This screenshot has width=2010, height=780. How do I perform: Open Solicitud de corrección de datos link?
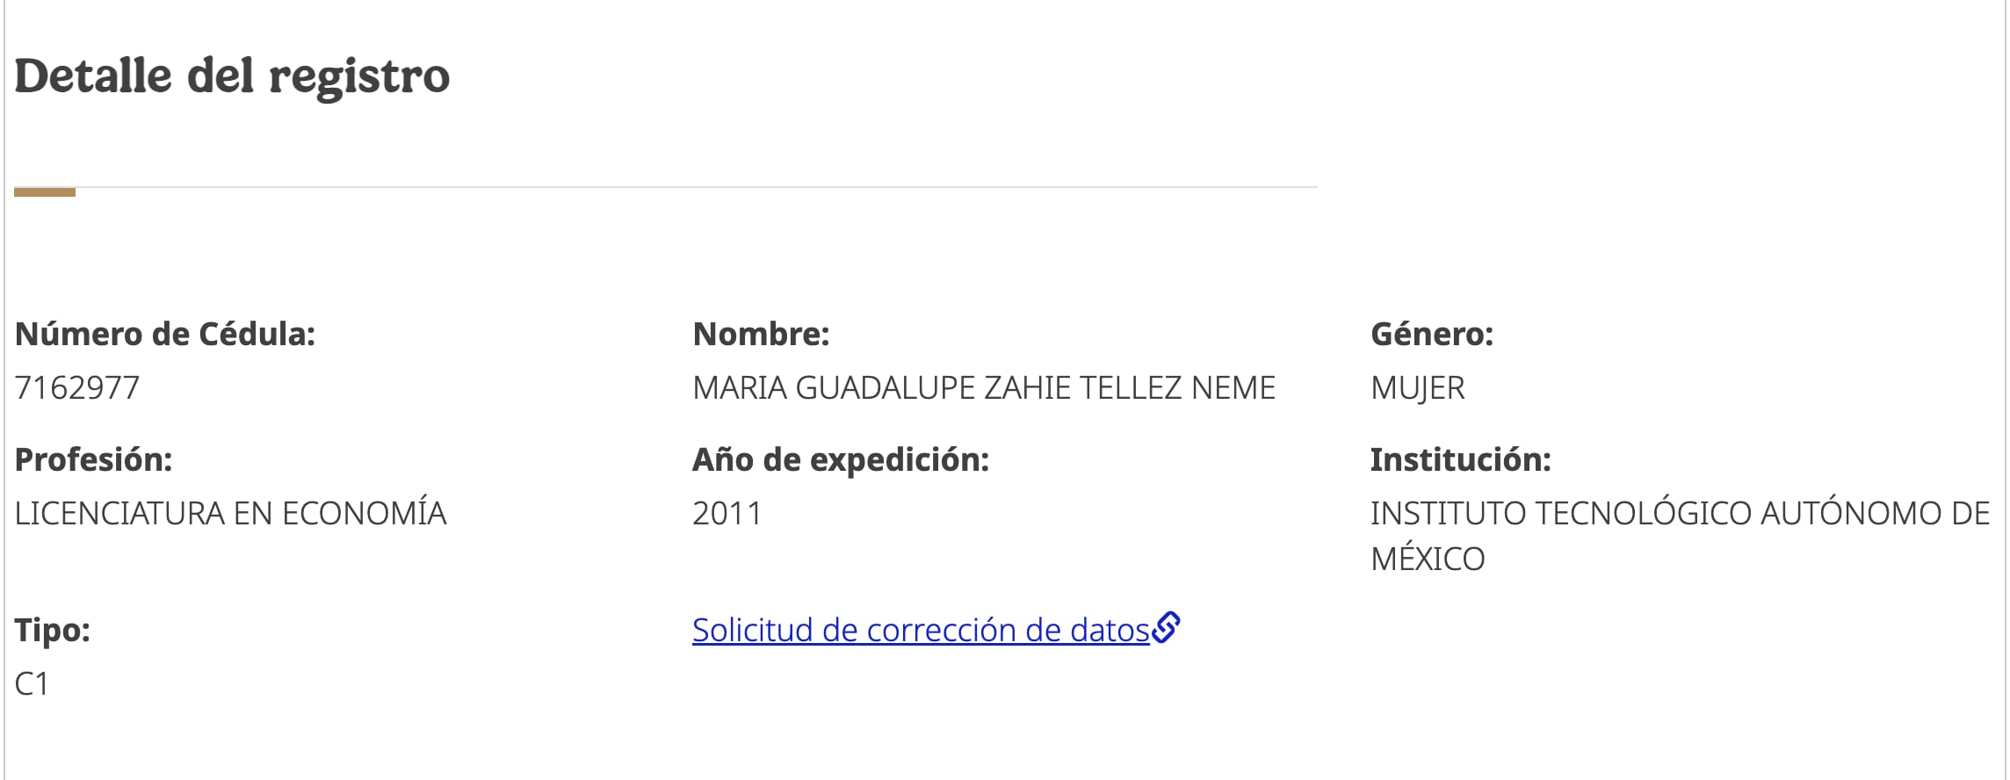click(x=920, y=631)
